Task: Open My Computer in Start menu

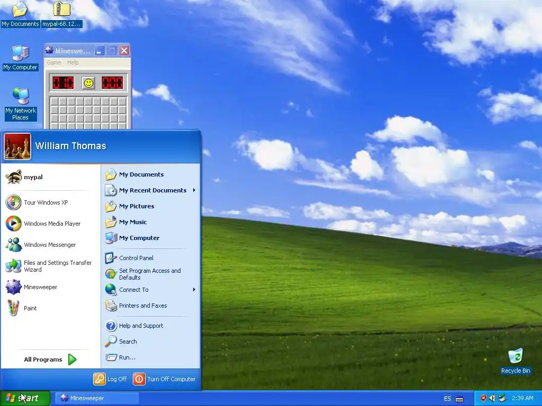Action: tap(151, 238)
